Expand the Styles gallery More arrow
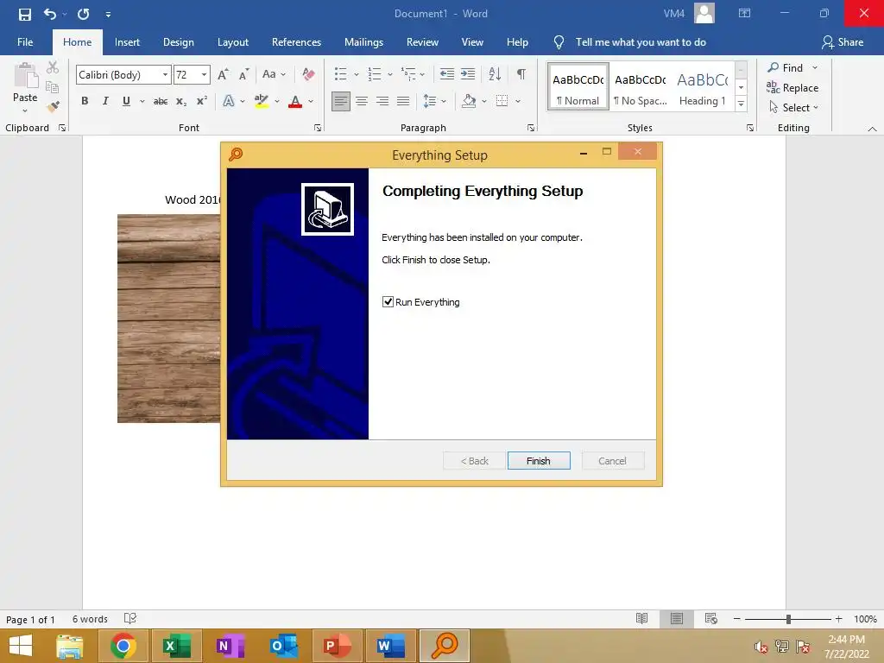 pyautogui.click(x=742, y=104)
